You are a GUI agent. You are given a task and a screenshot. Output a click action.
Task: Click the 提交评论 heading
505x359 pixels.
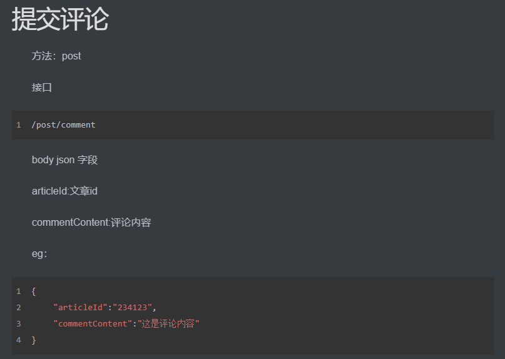pyautogui.click(x=60, y=19)
